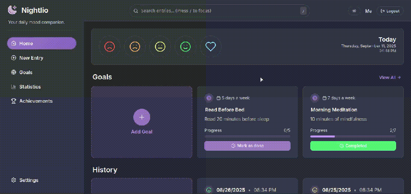This screenshot has height=194, width=411.
Task: Click View All goals link
Action: 390,77
